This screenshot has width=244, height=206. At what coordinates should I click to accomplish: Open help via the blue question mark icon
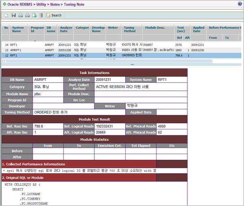click(x=240, y=4)
